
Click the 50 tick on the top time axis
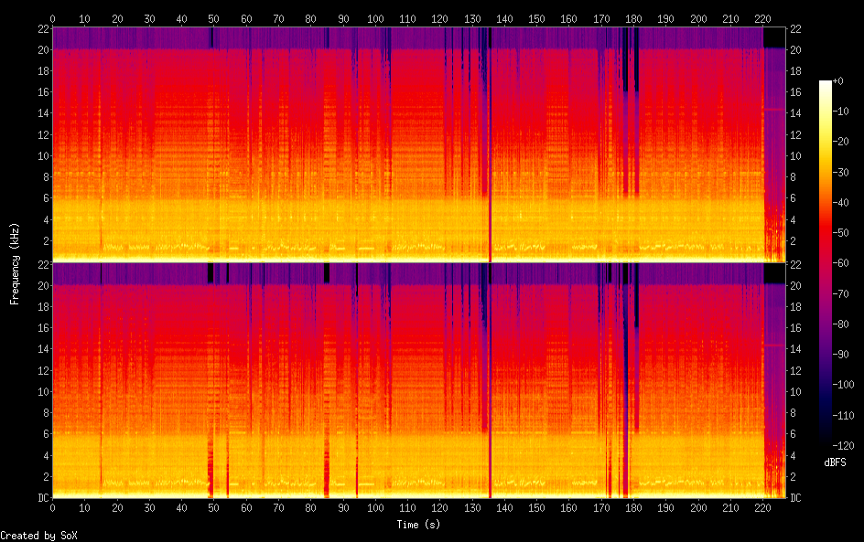point(214,18)
